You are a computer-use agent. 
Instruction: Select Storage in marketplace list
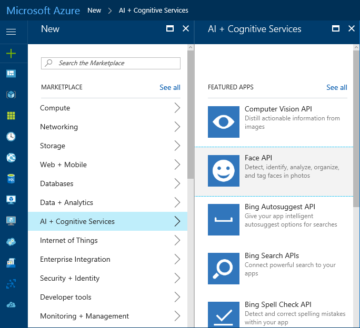pos(107,146)
